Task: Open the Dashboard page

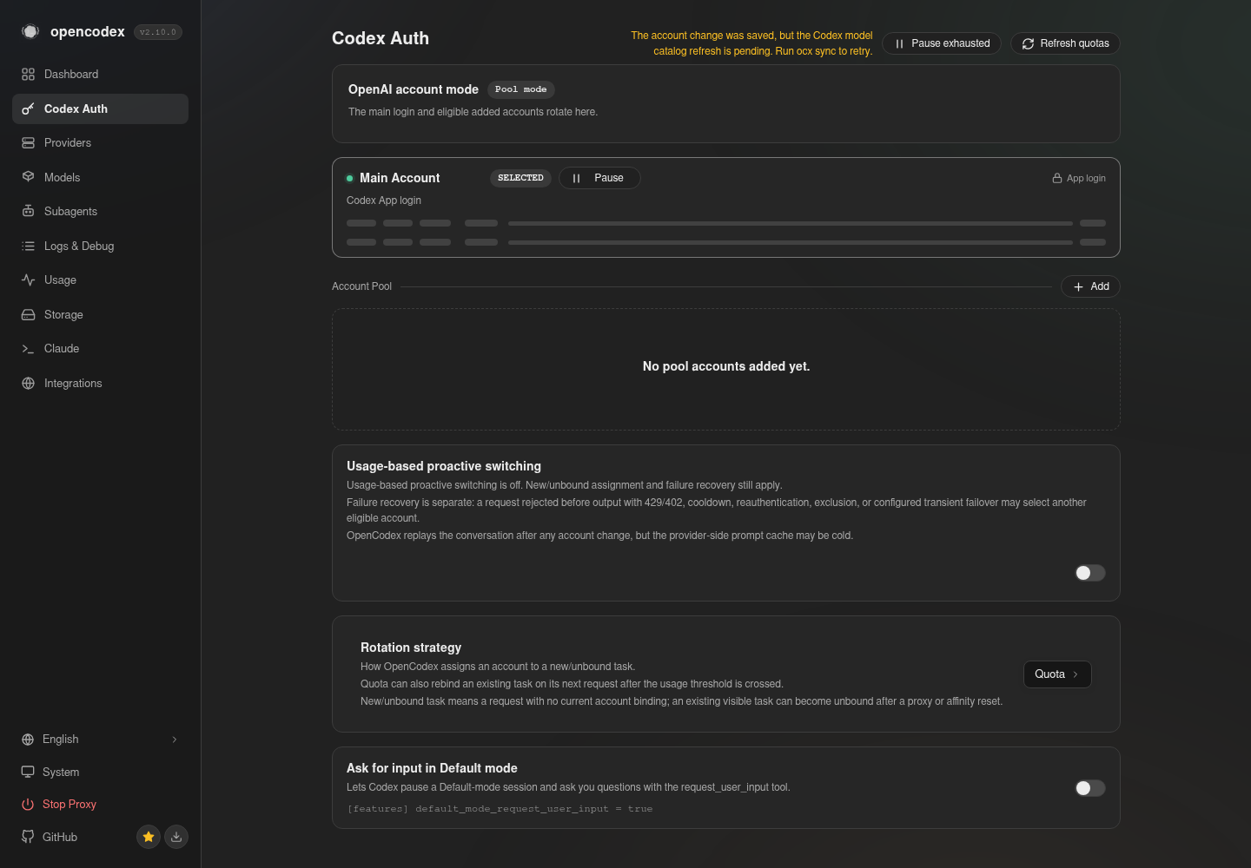Action: (x=100, y=75)
